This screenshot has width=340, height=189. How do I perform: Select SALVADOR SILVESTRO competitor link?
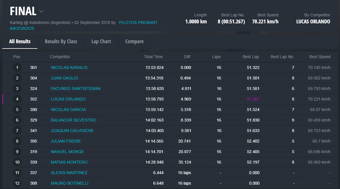click(x=73, y=120)
